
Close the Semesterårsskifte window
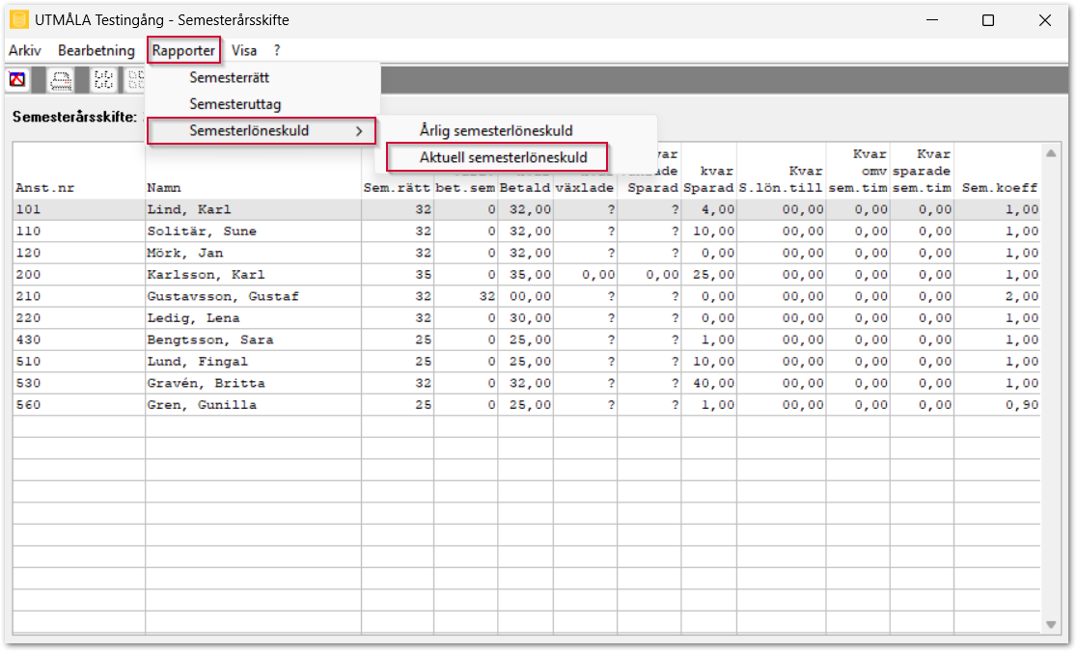click(x=1045, y=20)
